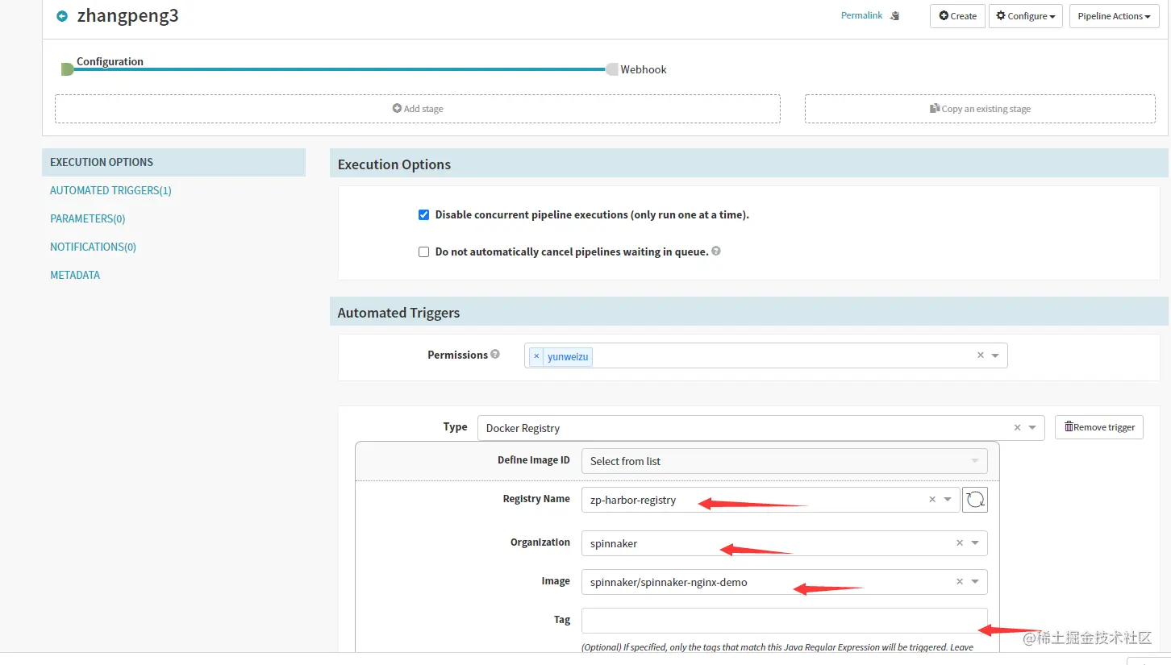Go to Execution Options section
The image size is (1171, 665).
[x=173, y=162]
